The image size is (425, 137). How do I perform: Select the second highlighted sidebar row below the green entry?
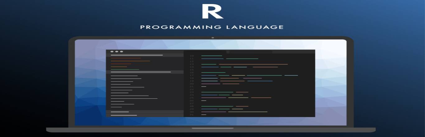(145, 72)
